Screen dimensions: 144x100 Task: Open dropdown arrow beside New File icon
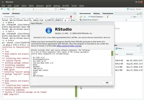pyautogui.click(x=5, y=9)
